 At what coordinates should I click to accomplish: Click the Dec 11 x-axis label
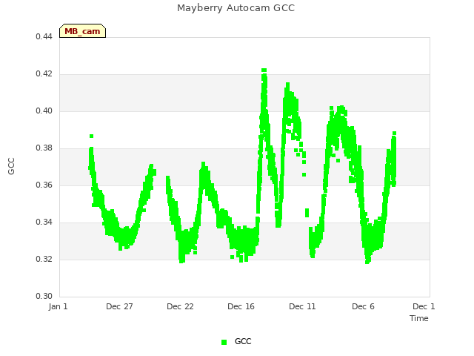pyautogui.click(x=302, y=306)
